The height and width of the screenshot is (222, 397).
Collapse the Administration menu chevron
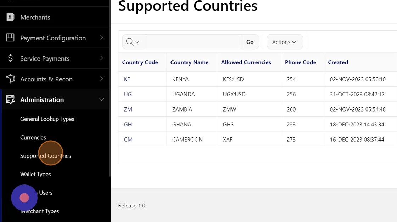[102, 99]
